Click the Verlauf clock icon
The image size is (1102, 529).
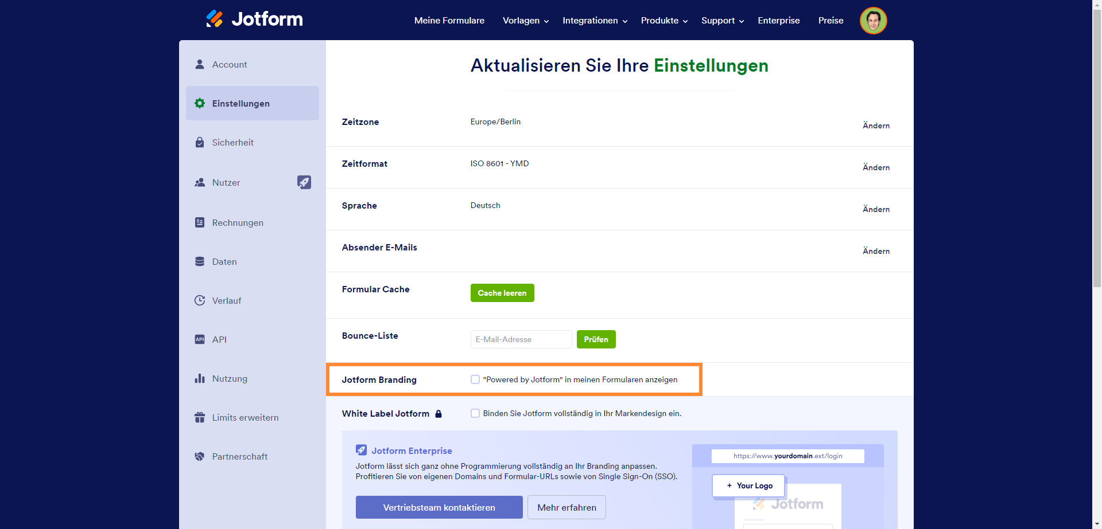(x=200, y=300)
